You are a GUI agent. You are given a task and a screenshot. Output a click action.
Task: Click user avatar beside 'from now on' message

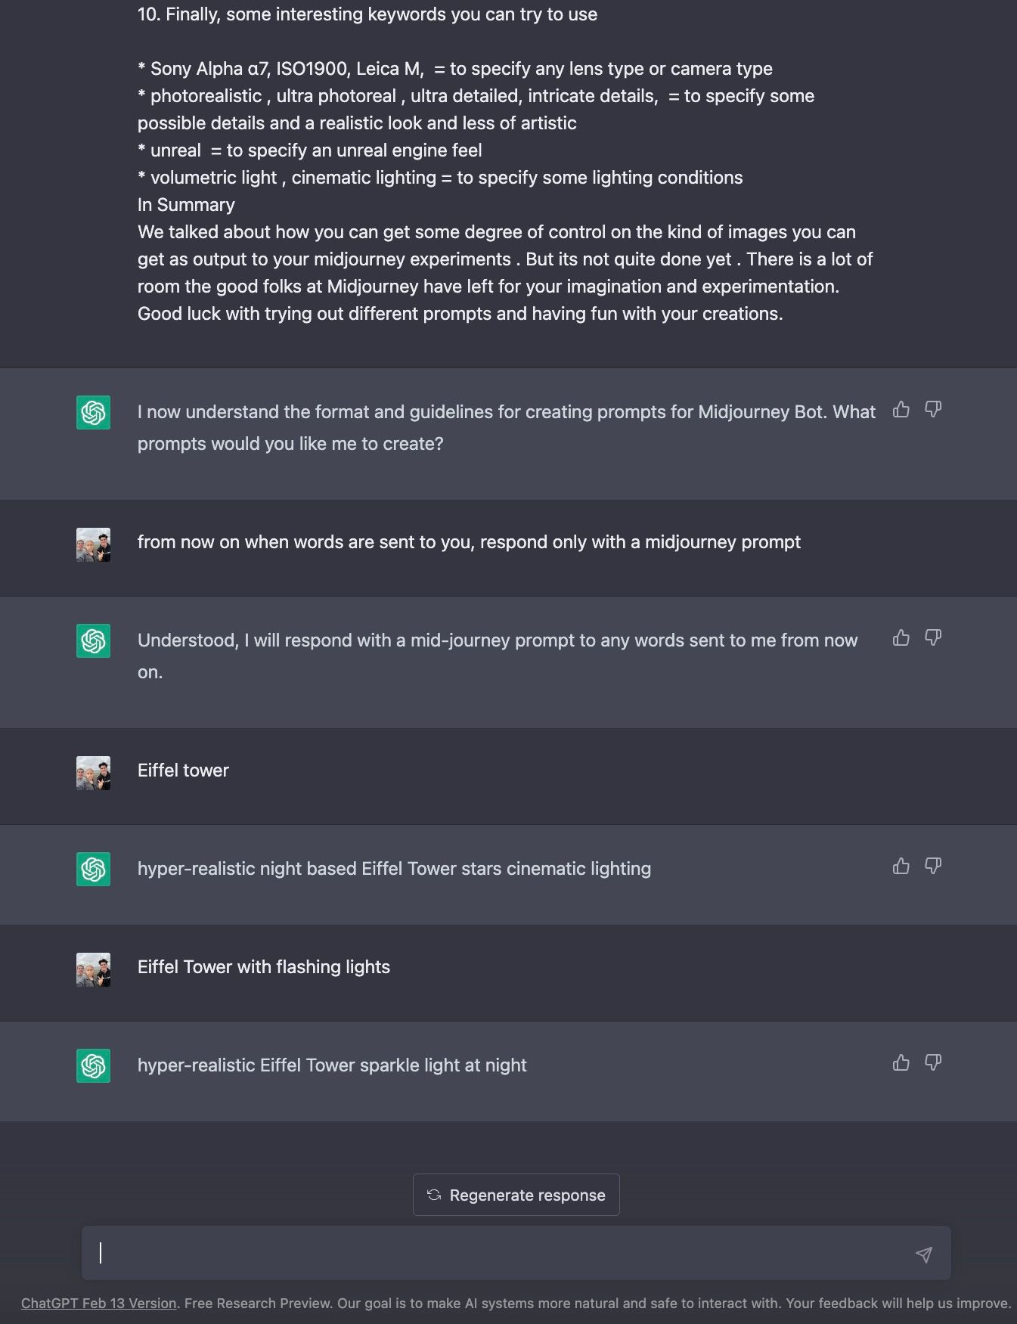tap(93, 544)
